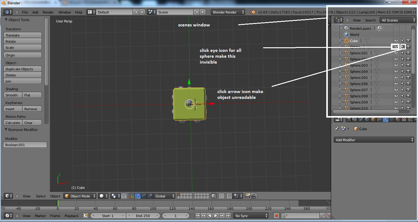Open the World properties tab
This screenshot has width=418, height=222.
pos(367,119)
